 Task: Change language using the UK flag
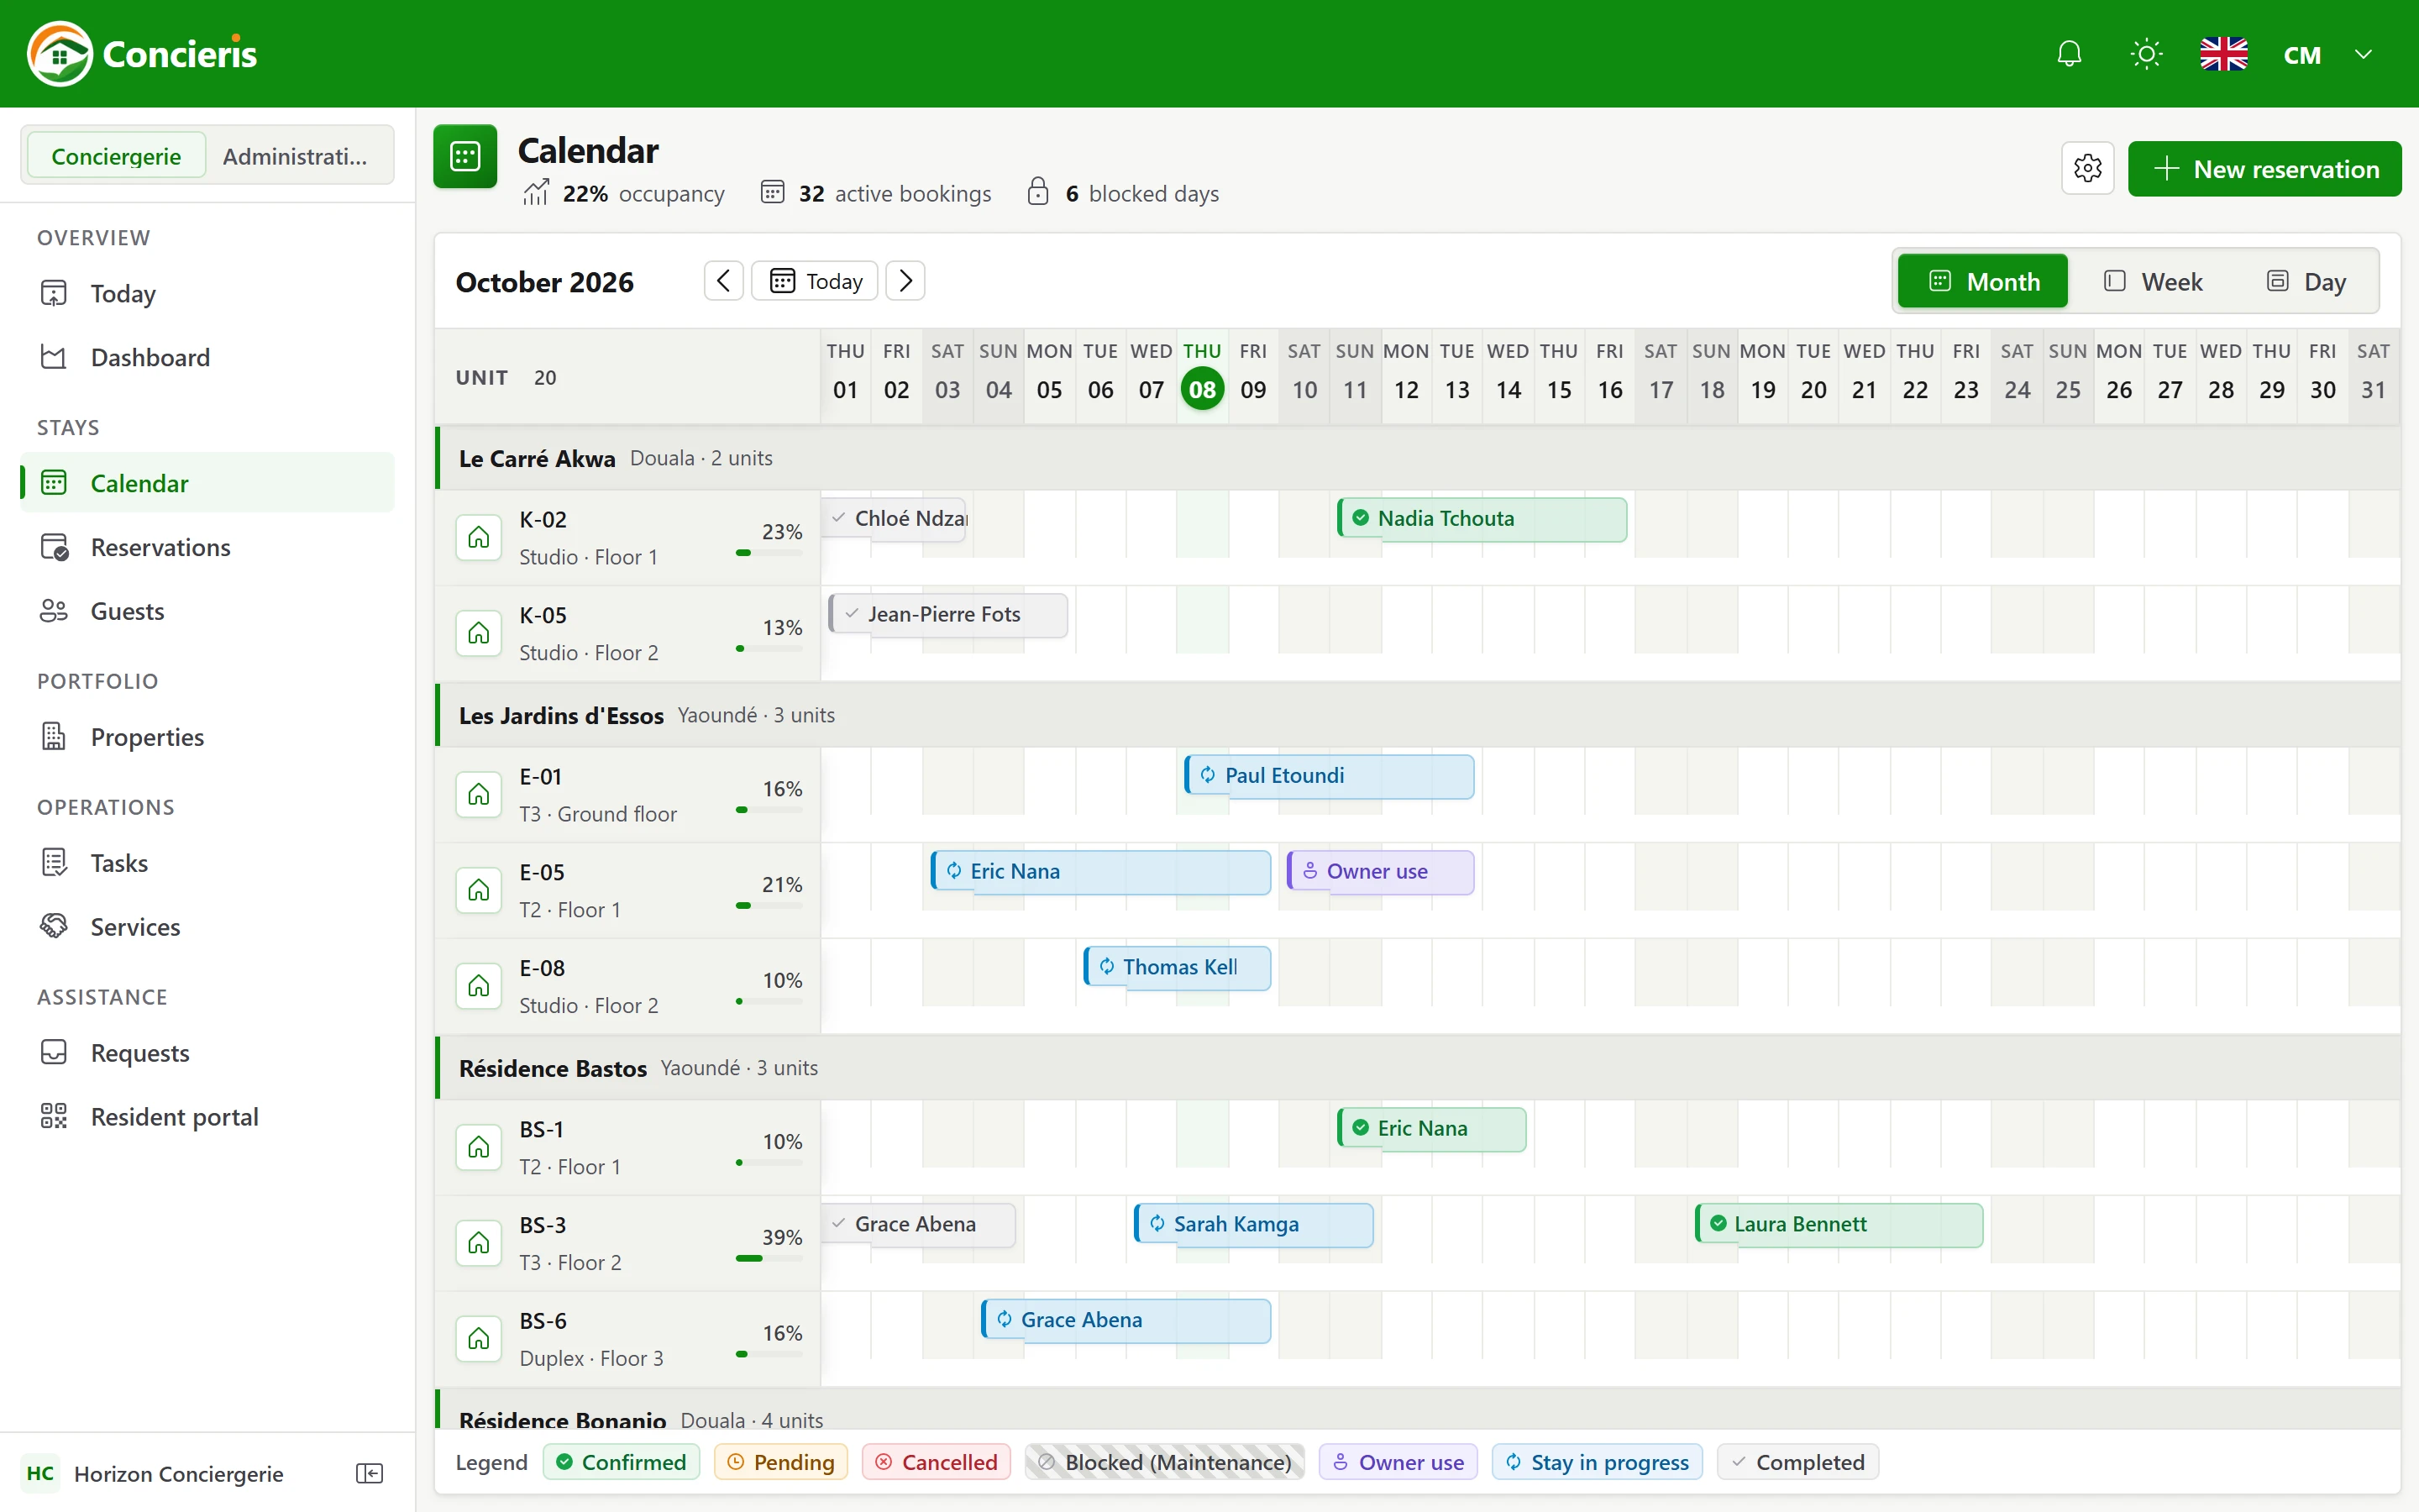(x=2223, y=54)
